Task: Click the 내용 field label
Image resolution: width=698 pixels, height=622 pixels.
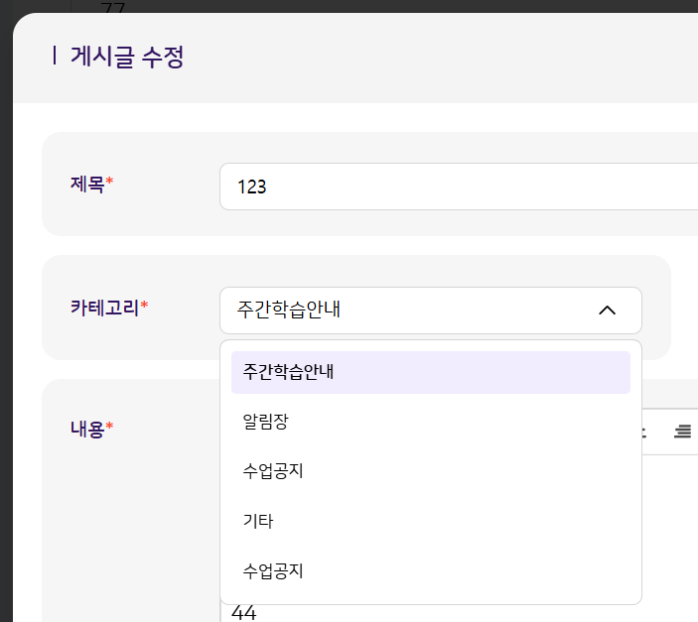Action: click(87, 429)
